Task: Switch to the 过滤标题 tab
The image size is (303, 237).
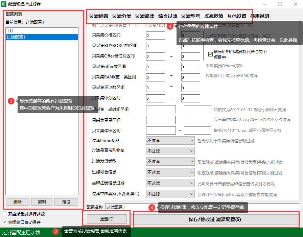Action: pyautogui.click(x=98, y=16)
